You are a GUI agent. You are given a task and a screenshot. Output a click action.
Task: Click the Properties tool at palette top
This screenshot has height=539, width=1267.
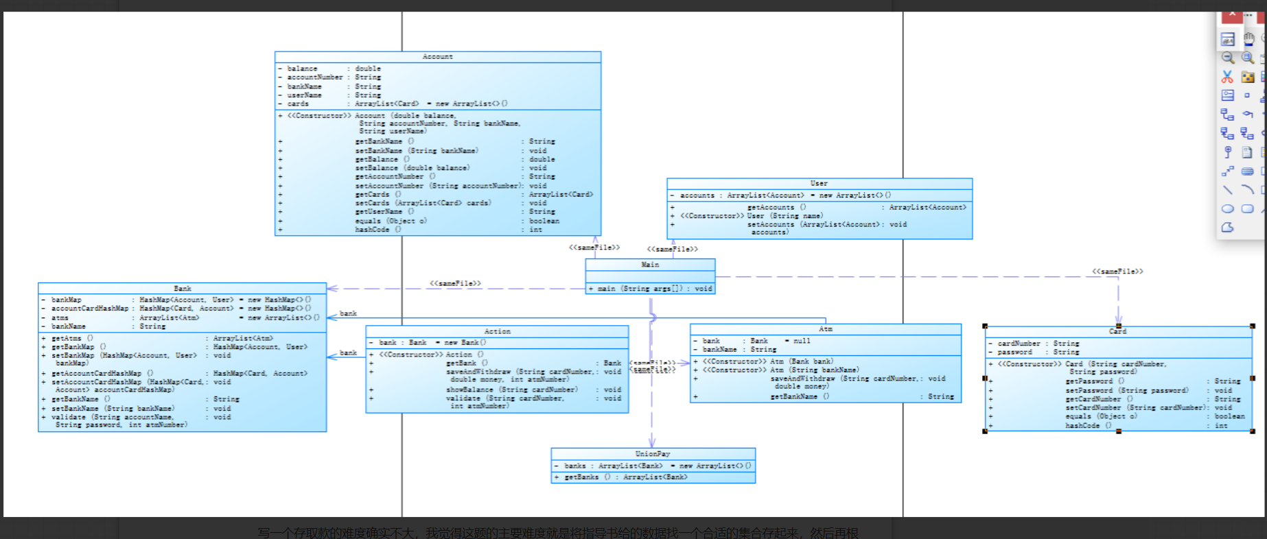1228,39
